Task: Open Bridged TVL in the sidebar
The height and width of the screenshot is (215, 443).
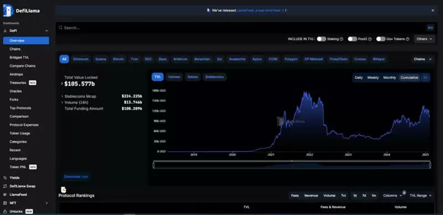Action: click(x=19, y=57)
